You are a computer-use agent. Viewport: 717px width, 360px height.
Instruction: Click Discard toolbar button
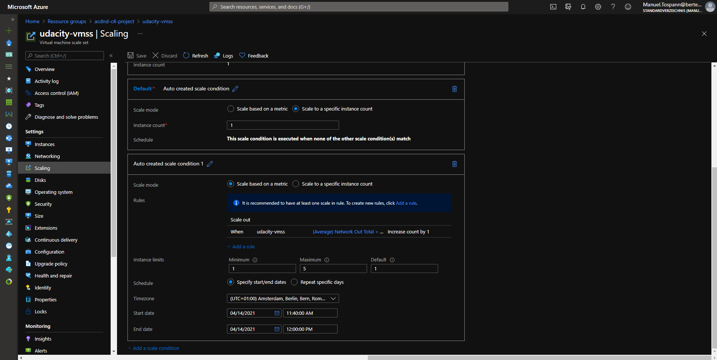point(165,56)
